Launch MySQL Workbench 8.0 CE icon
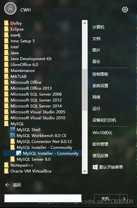Image resolution: width=137 pixels, height=208 pixels. (x=12, y=136)
